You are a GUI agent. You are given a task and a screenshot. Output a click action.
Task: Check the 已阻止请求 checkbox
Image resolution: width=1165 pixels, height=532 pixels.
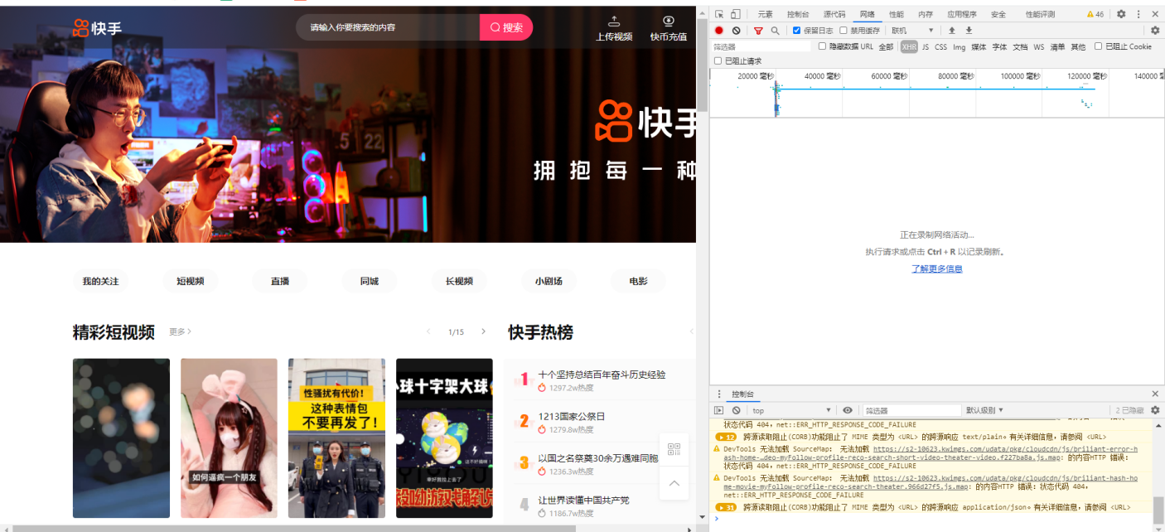pos(718,60)
